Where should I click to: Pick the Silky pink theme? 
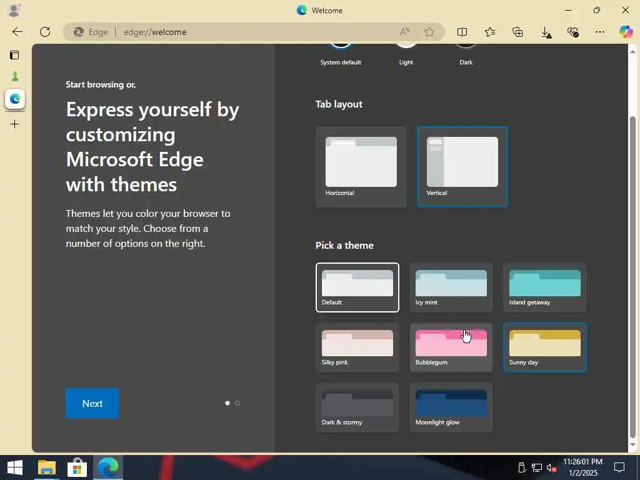point(357,347)
